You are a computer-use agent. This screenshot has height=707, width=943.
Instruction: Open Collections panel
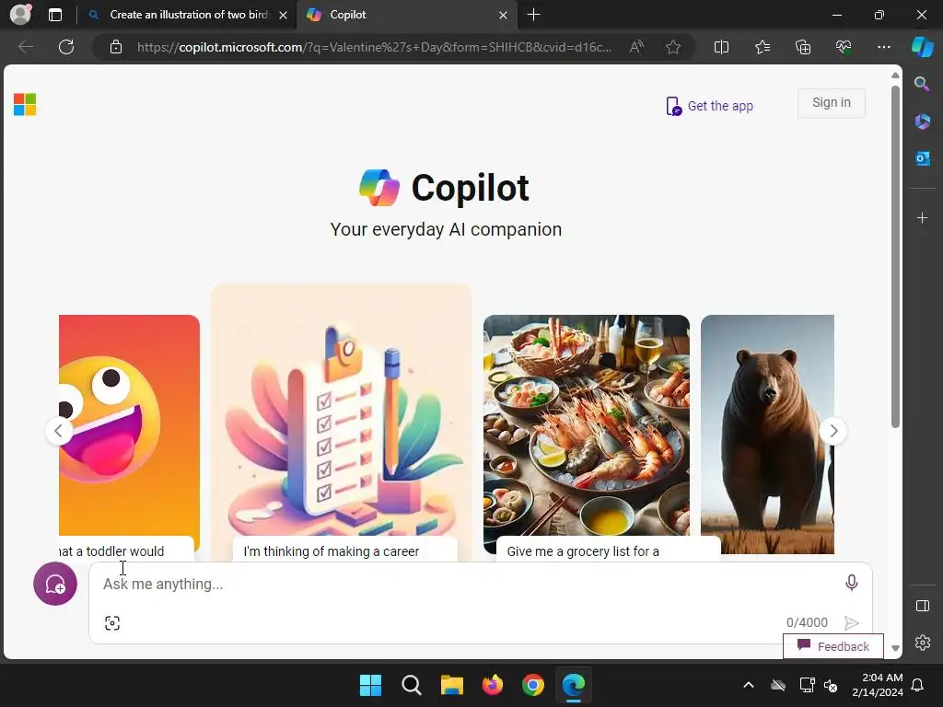[803, 47]
